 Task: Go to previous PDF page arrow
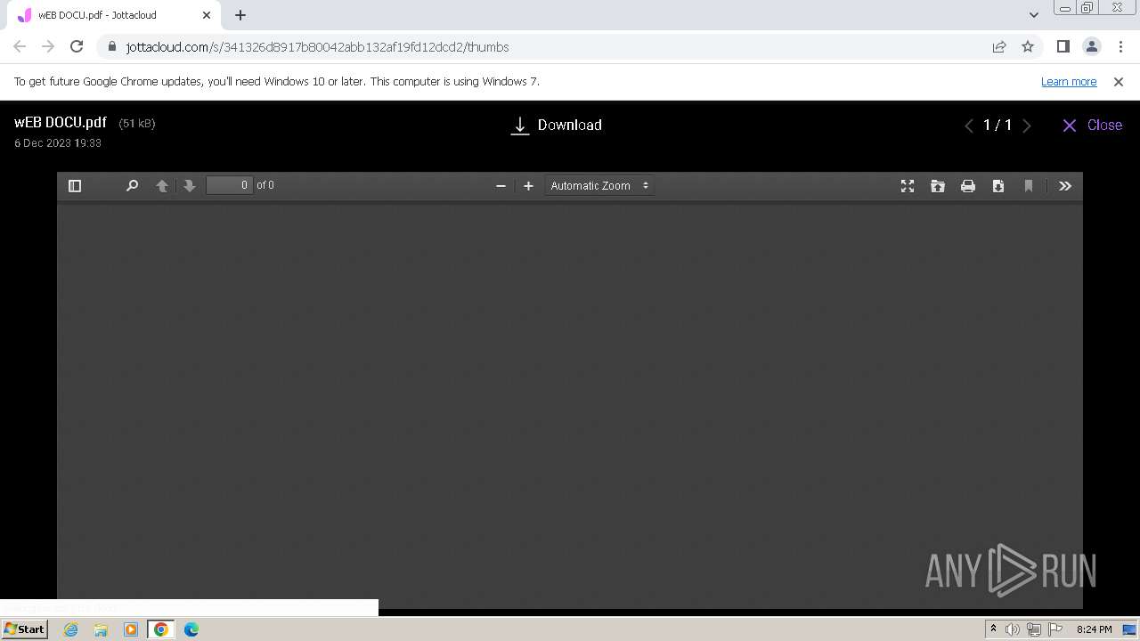pos(162,185)
